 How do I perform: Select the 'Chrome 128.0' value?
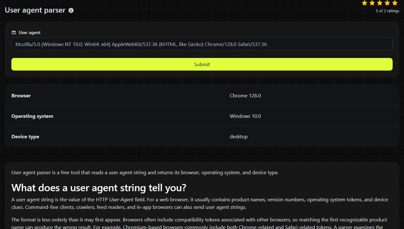point(245,96)
